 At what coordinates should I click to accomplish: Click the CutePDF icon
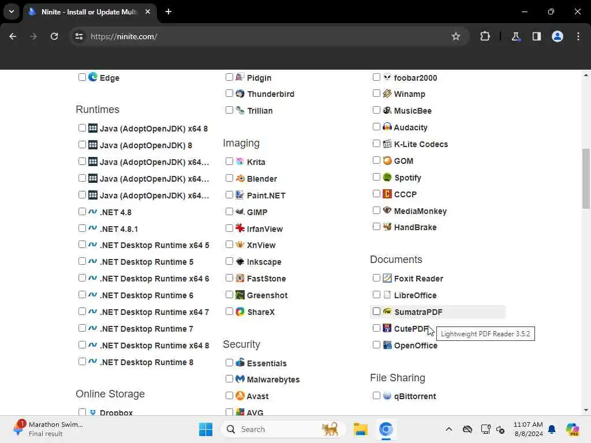tap(387, 328)
